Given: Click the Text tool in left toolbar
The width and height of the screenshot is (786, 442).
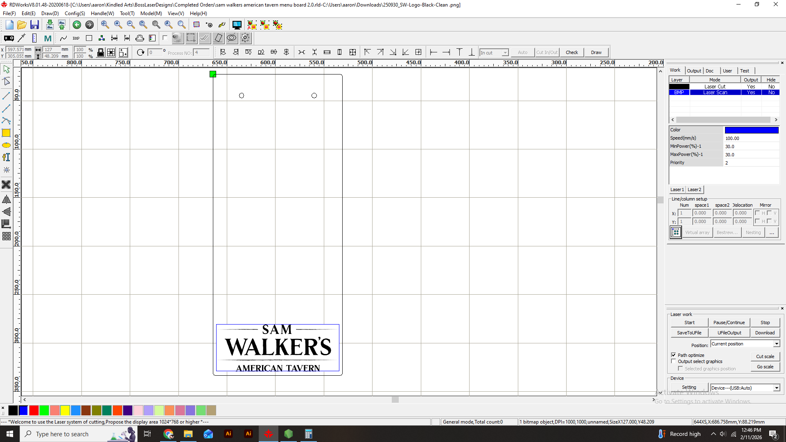Looking at the screenshot, I should tap(6, 158).
